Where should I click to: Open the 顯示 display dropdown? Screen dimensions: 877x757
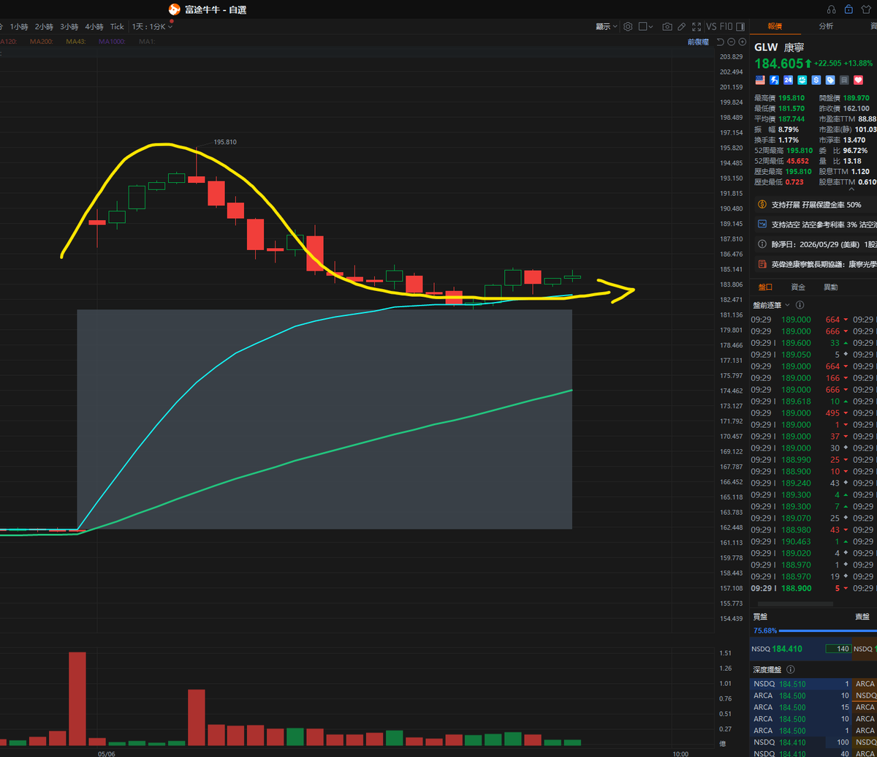pyautogui.click(x=607, y=26)
